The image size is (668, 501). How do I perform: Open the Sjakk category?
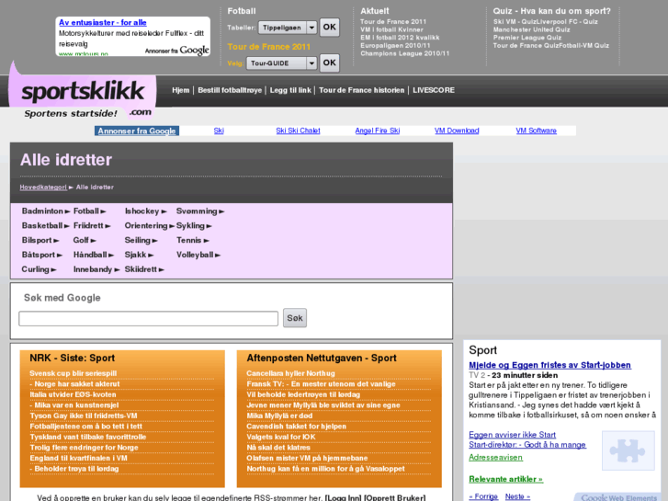coord(139,255)
